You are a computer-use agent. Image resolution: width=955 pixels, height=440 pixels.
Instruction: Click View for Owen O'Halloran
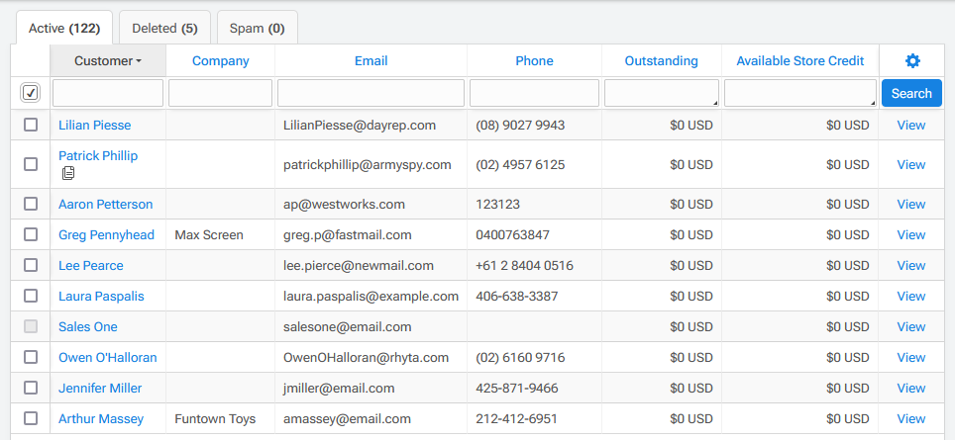(911, 357)
